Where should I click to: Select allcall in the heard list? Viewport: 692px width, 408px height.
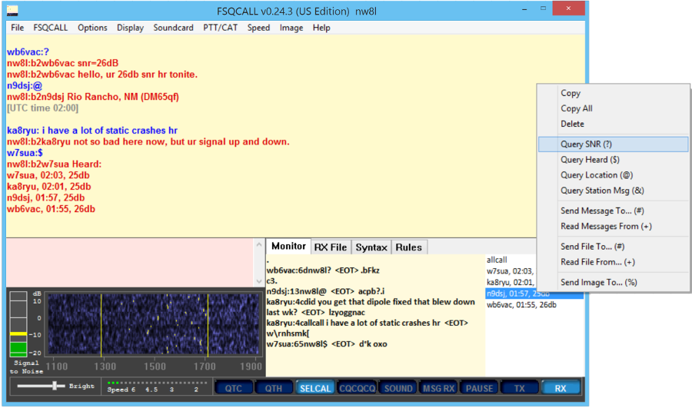click(497, 260)
